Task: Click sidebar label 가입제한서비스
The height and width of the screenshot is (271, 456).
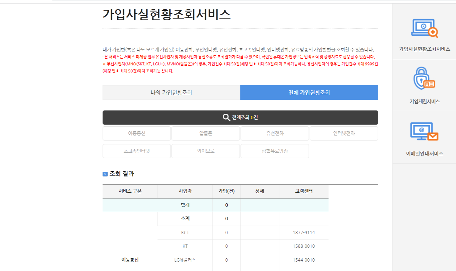Action: click(x=424, y=101)
